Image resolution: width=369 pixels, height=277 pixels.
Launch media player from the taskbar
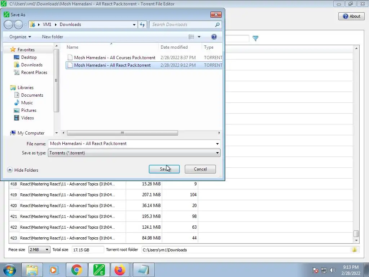[x=54, y=270]
